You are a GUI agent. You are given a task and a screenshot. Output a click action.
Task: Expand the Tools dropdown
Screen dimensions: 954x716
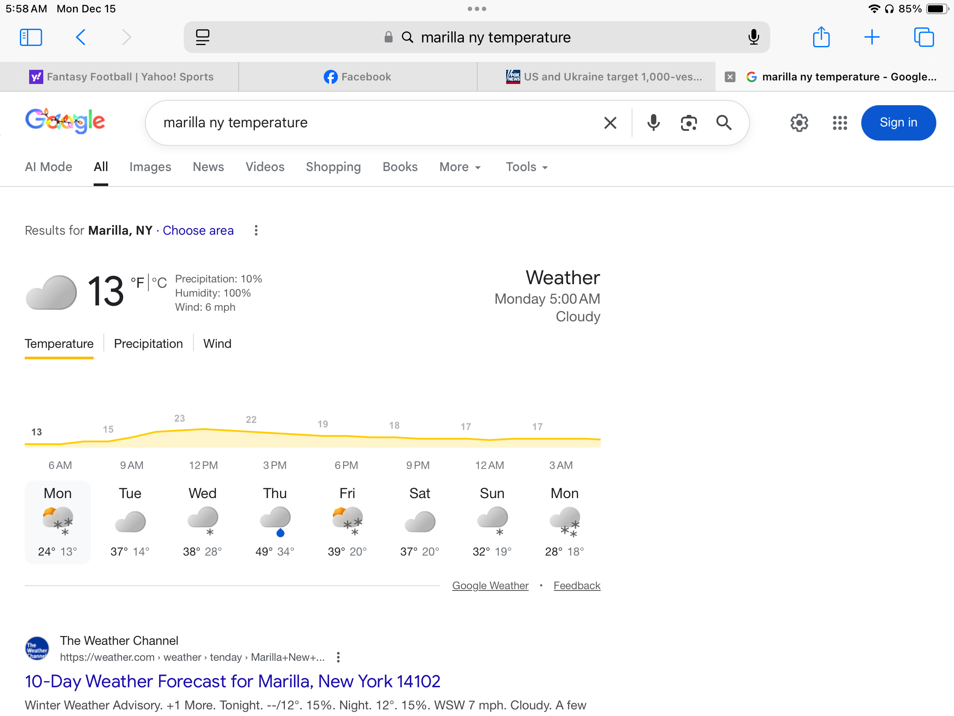click(x=526, y=167)
